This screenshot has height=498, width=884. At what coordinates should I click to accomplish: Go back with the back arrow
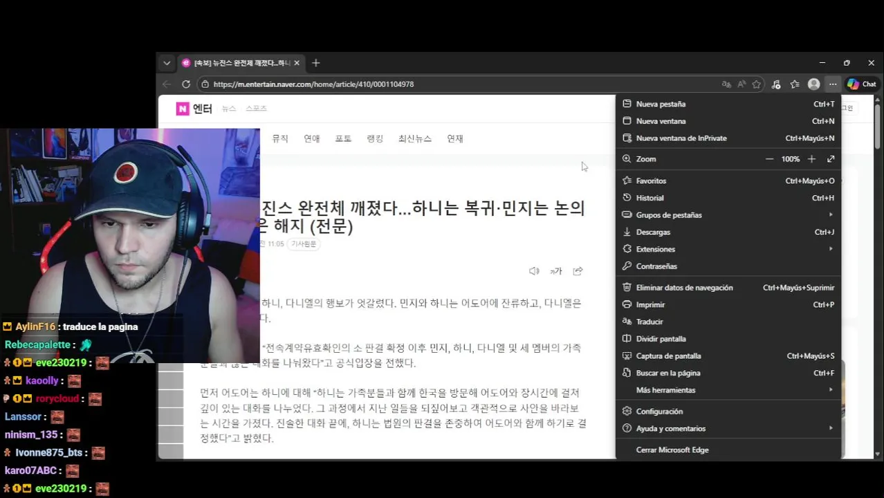coord(167,84)
